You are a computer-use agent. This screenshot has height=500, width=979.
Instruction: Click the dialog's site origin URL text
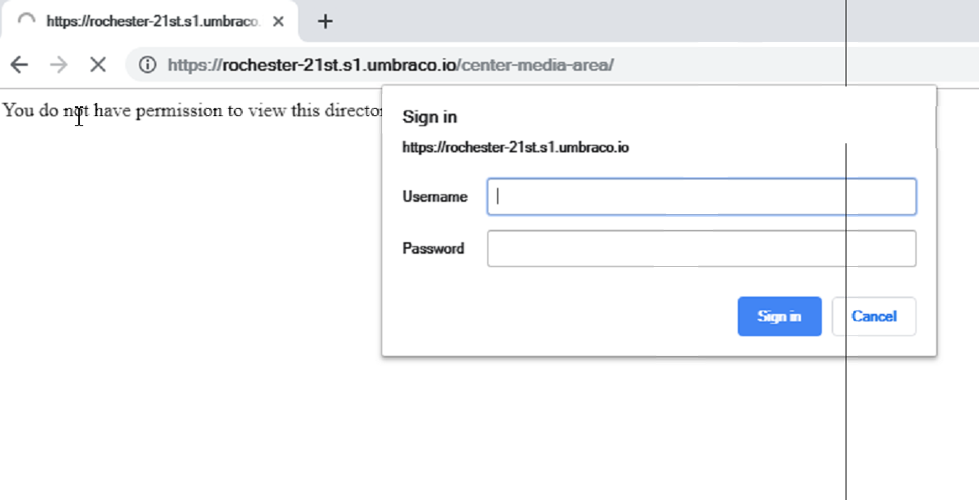click(515, 148)
